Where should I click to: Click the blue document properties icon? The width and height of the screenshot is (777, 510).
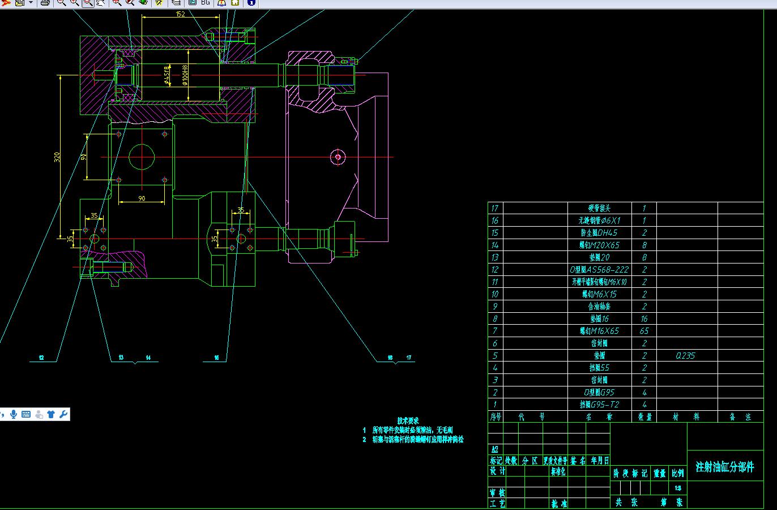coord(193,2)
